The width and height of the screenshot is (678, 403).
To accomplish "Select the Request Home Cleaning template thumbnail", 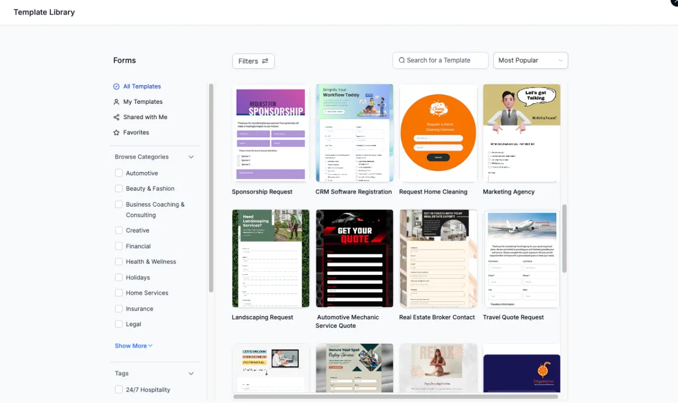I will pos(438,133).
